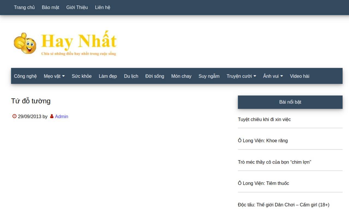Go to the Công nghệ category
The width and height of the screenshot is (349, 209).
[x=25, y=76]
